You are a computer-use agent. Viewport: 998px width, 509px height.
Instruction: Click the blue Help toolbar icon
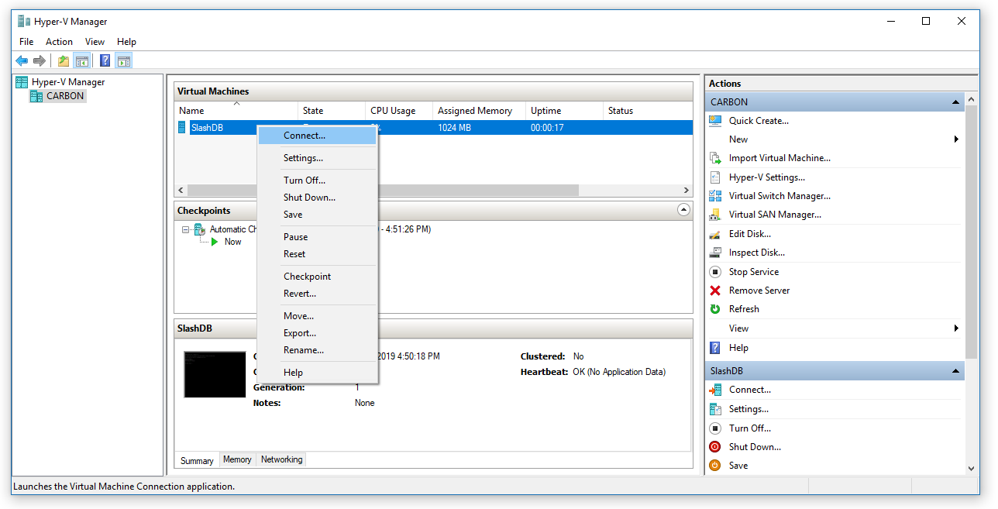[105, 61]
